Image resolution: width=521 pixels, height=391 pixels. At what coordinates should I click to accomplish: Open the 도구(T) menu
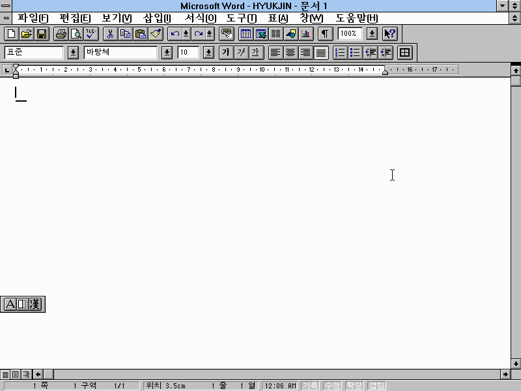(242, 18)
